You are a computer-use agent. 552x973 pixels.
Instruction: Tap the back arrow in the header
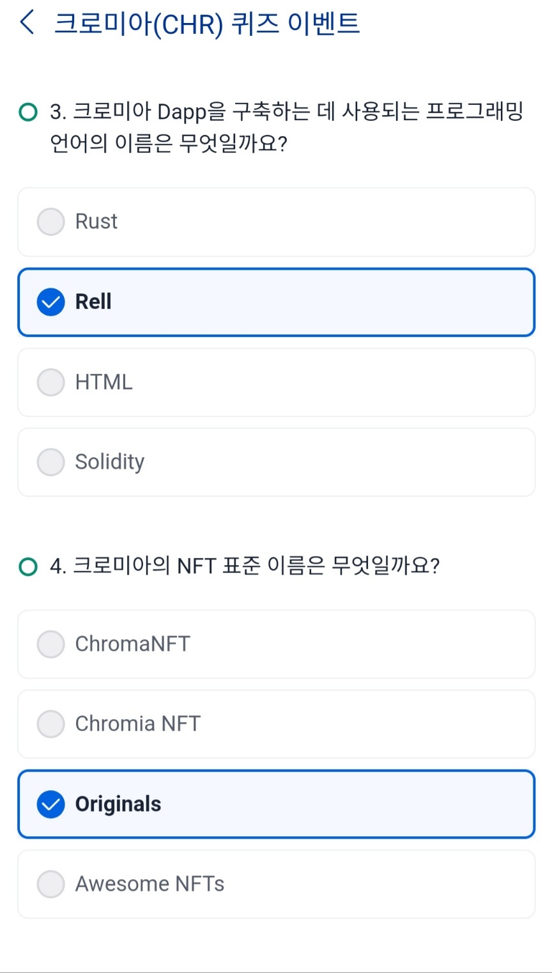[27, 23]
